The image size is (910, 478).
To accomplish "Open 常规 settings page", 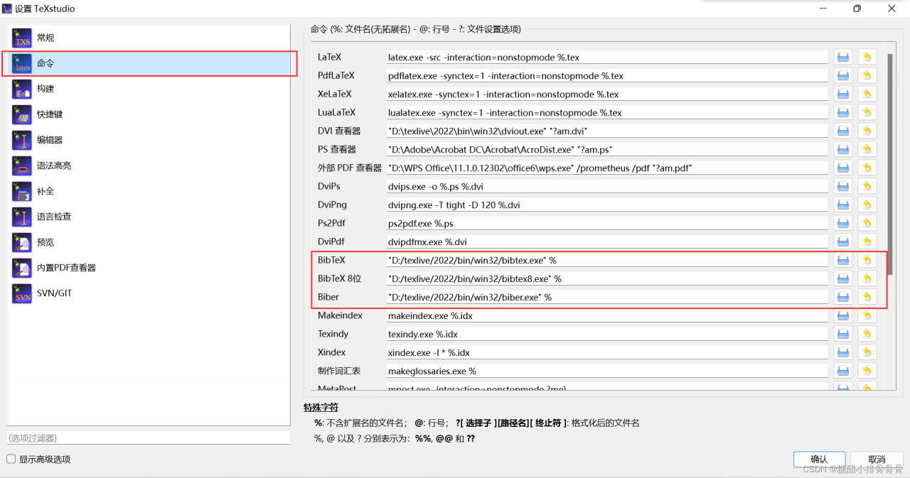I will 149,38.
